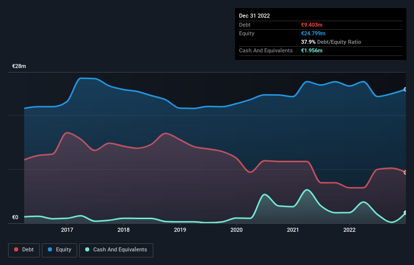Click the 2017 x-axis label
This screenshot has width=414, height=265.
67,230
